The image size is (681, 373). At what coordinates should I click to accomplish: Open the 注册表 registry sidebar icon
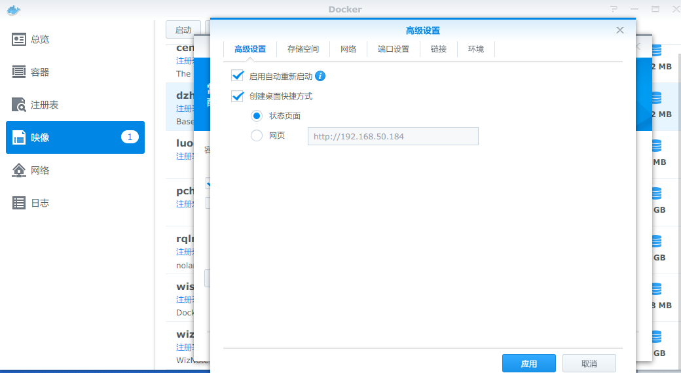point(19,105)
